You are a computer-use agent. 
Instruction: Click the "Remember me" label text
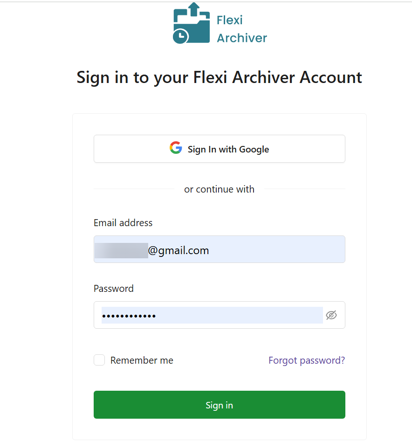pos(142,360)
